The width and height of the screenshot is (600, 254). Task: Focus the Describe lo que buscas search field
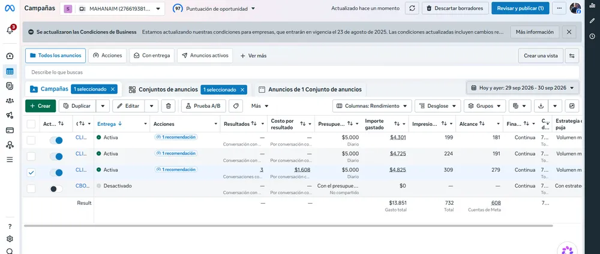302,72
